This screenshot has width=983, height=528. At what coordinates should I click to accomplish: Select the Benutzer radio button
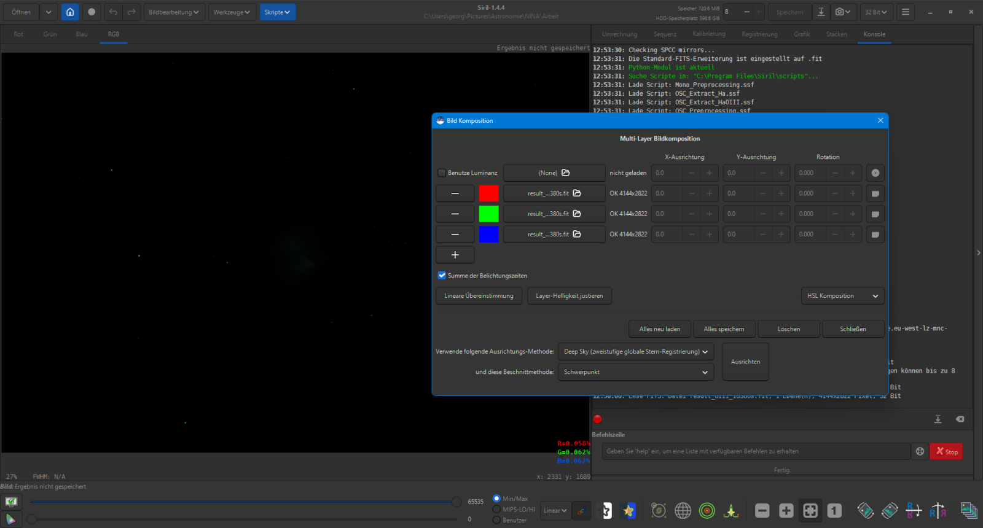coord(496,520)
